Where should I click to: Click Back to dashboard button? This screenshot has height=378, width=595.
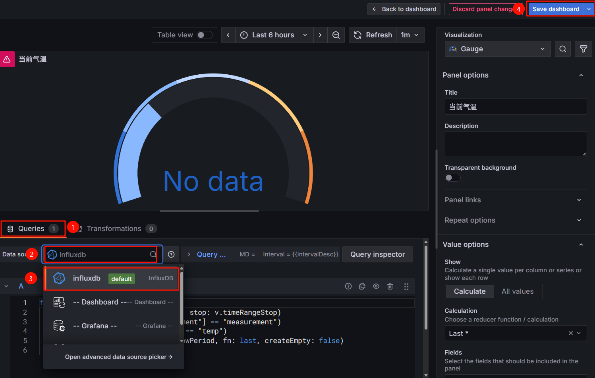404,9
